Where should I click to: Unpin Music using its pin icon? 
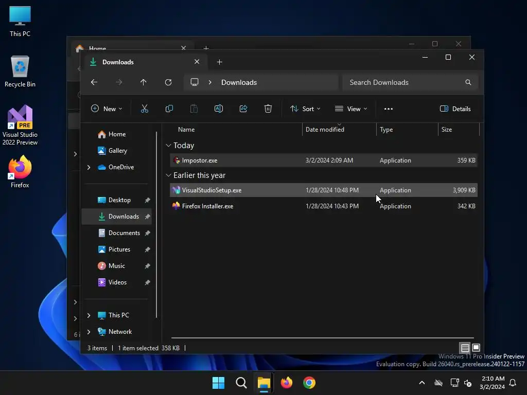pos(147,266)
